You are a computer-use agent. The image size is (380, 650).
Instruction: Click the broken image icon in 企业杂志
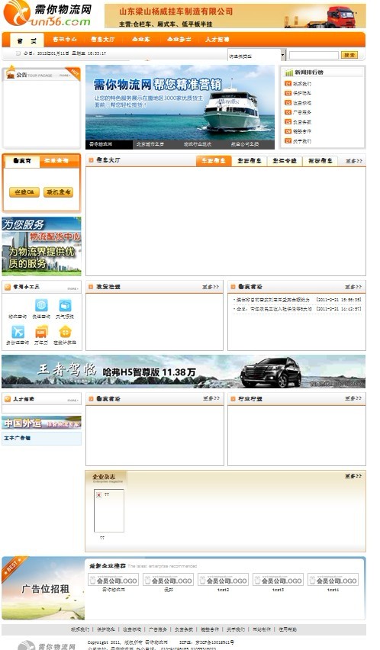click(x=98, y=495)
